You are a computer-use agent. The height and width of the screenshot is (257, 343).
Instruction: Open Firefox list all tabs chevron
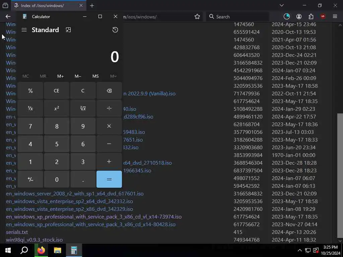click(281, 5)
